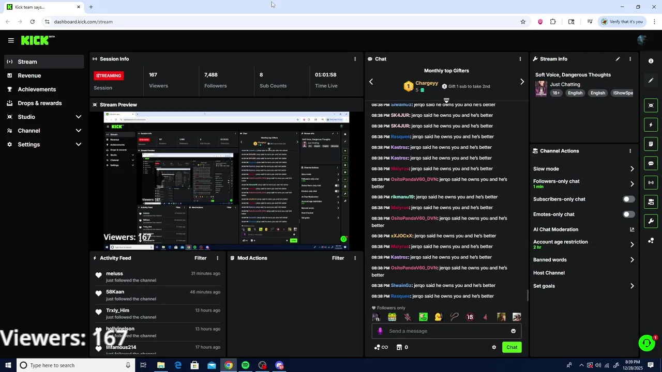The image size is (662, 372).
Task: Open Activity Feed three-dot menu
Action: point(217,258)
